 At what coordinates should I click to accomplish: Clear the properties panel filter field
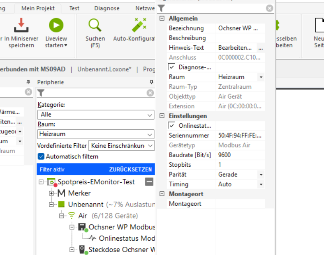tap(269, 8)
